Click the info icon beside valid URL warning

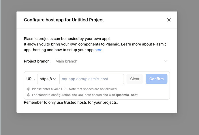coord(29,89)
